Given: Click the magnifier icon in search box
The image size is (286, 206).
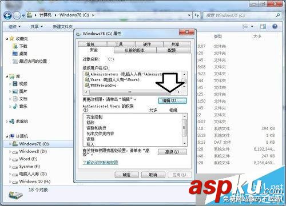Looking at the screenshot, I should pos(278,15).
